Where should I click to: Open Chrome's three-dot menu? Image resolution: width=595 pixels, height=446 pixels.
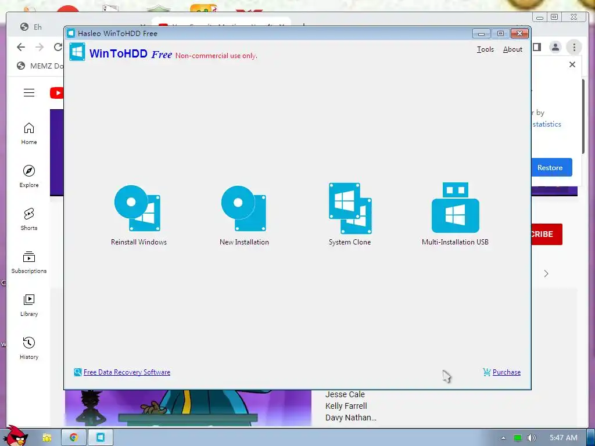coord(574,47)
